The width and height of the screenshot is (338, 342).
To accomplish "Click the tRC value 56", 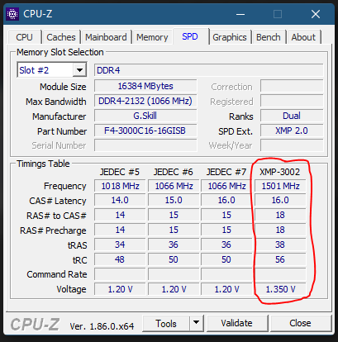I will tap(280, 259).
